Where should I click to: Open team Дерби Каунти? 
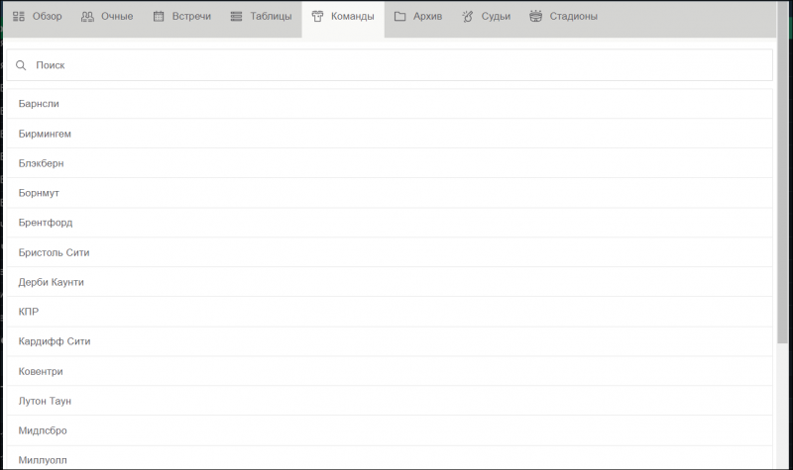point(390,282)
